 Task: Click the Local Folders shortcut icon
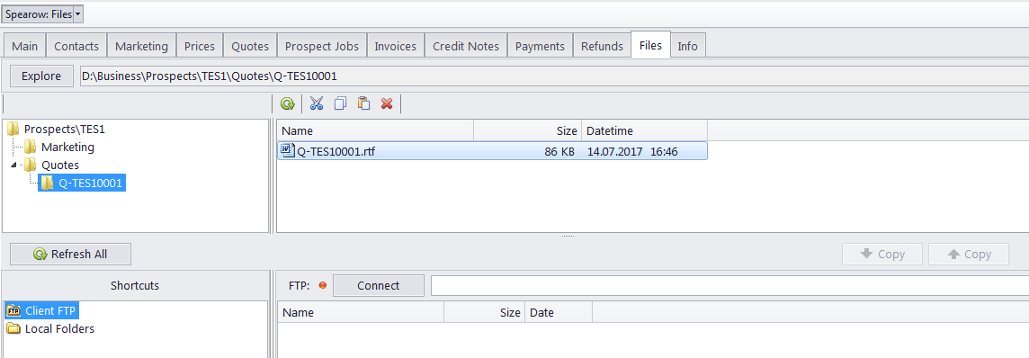(13, 328)
